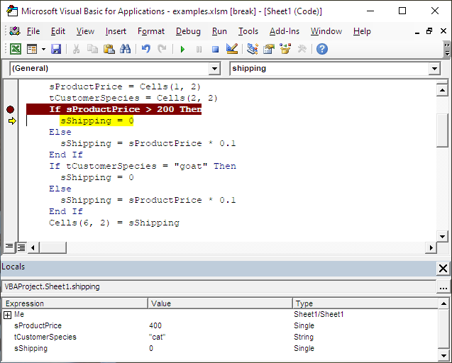Click the code vertical scroll thumb
The image size is (452, 363).
click(x=443, y=130)
